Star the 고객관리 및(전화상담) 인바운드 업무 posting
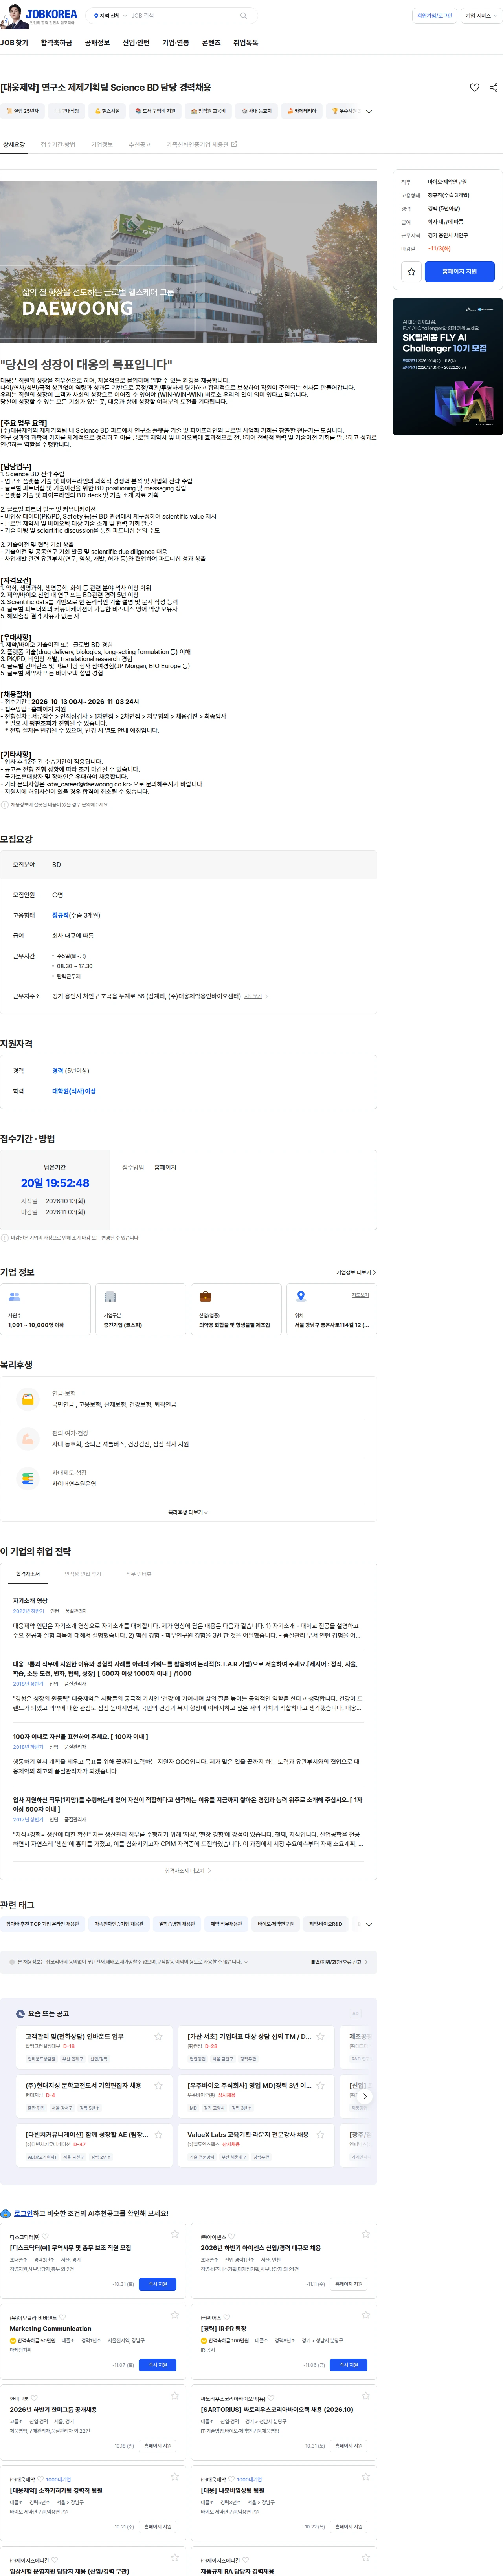This screenshot has width=503, height=2576. tap(158, 2036)
